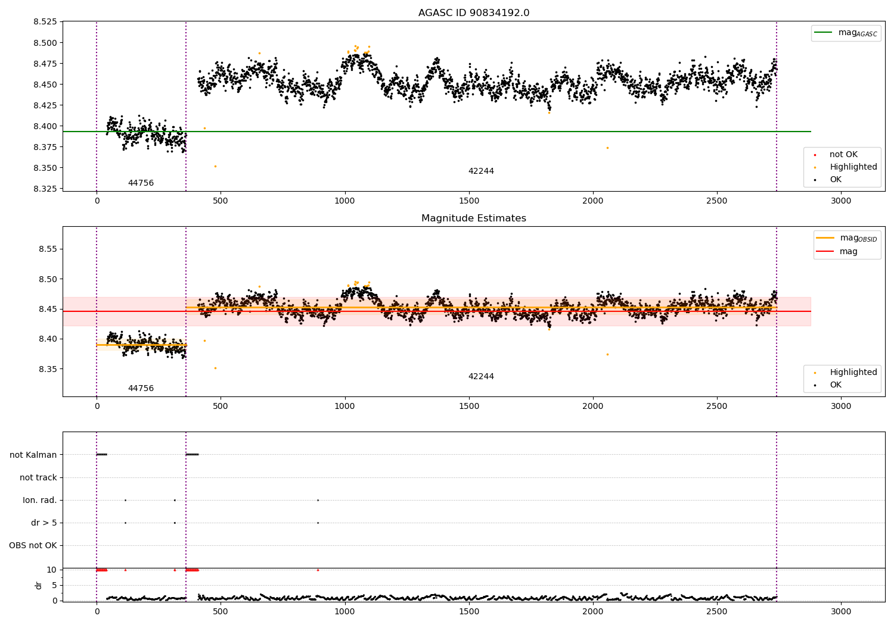Click 'OK' legend entry in top plot

[x=836, y=180]
